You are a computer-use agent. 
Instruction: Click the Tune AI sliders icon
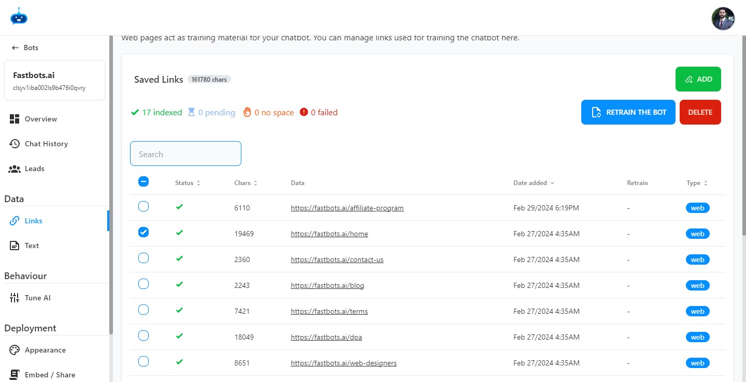coord(15,298)
